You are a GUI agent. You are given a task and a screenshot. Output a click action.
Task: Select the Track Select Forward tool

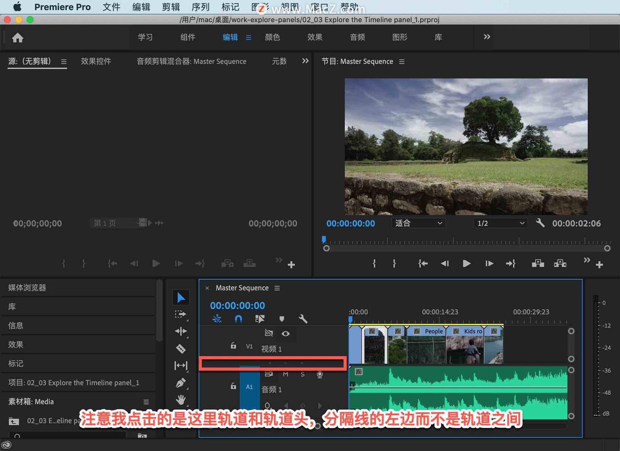(x=180, y=314)
